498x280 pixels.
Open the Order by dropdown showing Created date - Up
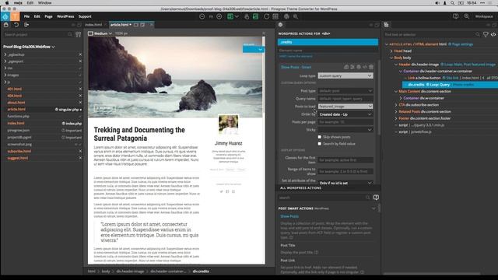(x=345, y=114)
